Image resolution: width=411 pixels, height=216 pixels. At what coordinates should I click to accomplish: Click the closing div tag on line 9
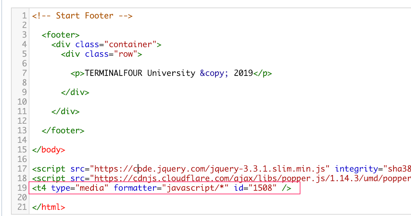click(x=75, y=92)
